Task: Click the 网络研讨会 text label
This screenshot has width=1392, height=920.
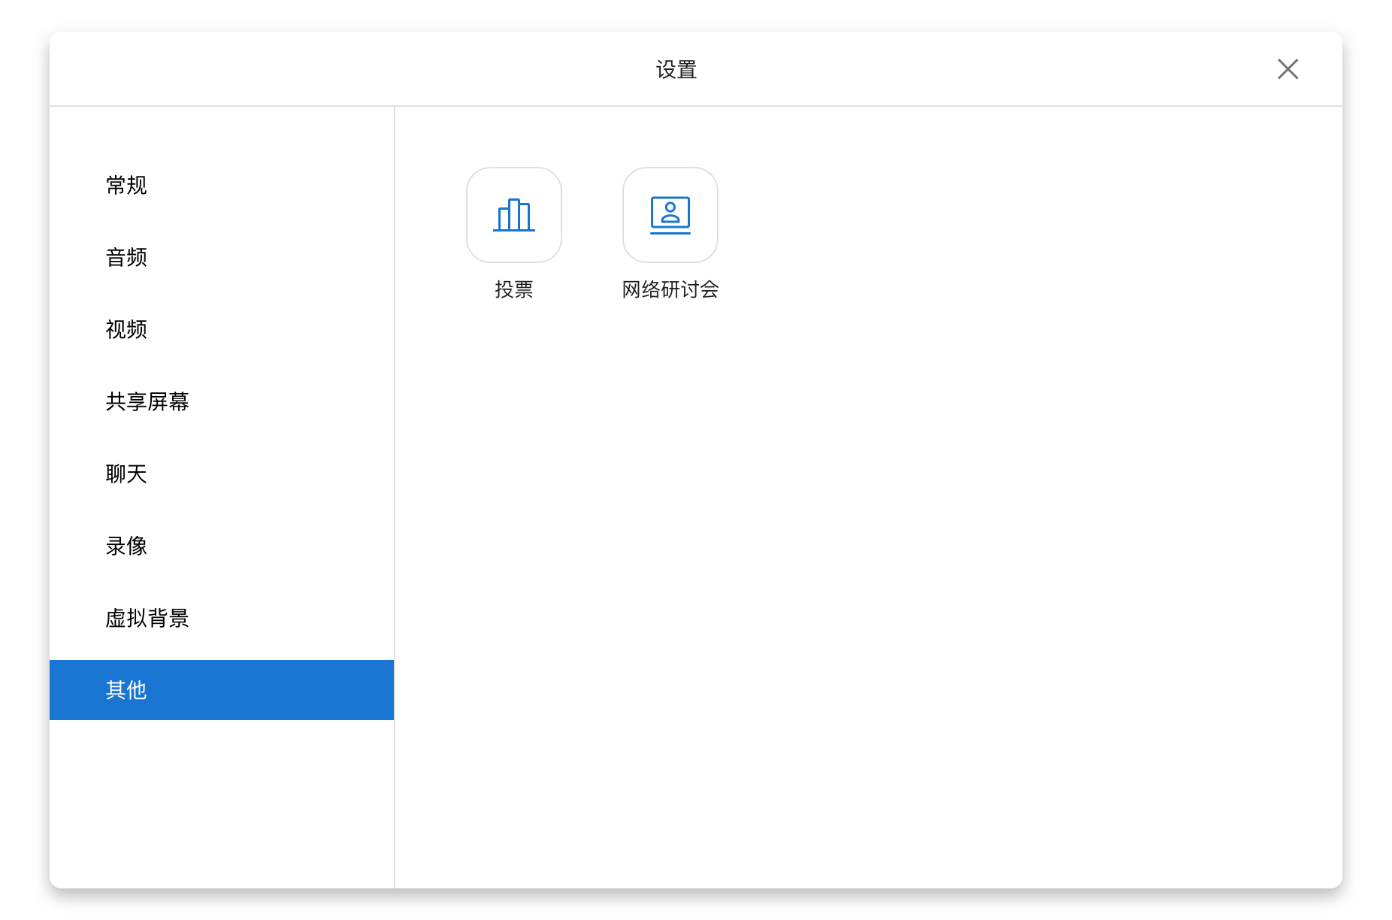Action: click(x=670, y=289)
